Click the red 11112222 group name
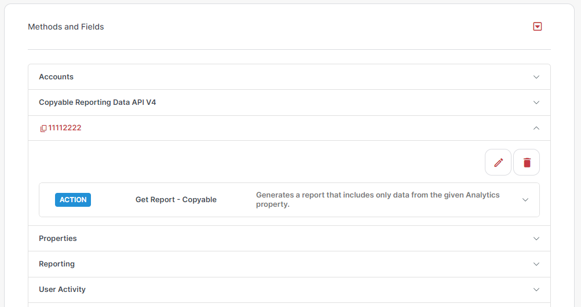 click(x=65, y=128)
